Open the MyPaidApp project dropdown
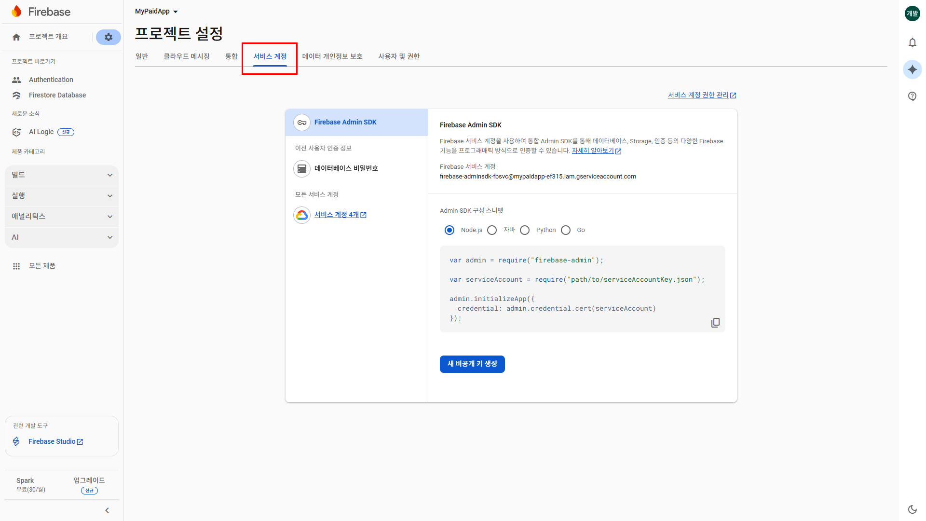 (156, 12)
